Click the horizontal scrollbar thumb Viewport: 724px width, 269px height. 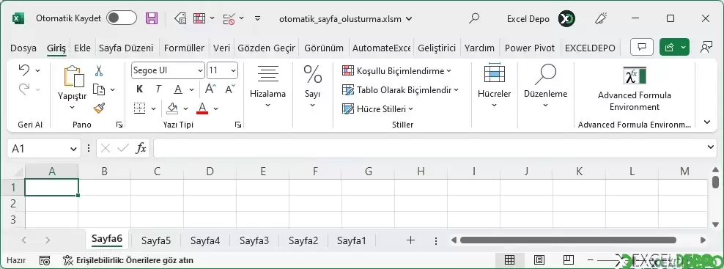tap(568, 240)
